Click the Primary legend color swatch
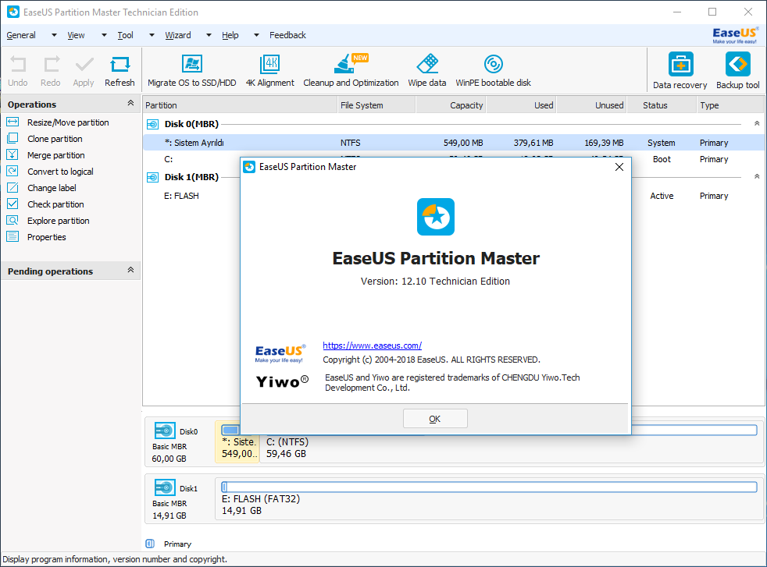This screenshot has height=567, width=767. tap(150, 544)
